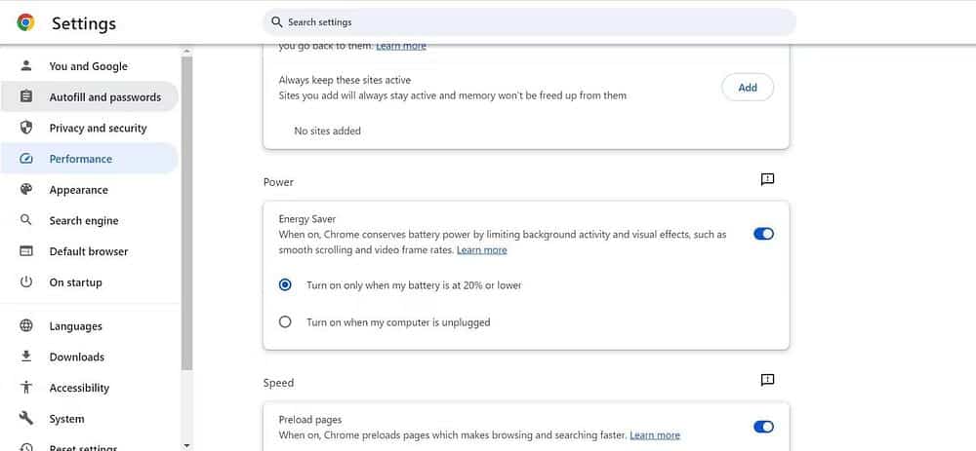Click the Languages globe icon
The height and width of the screenshot is (451, 976).
pyautogui.click(x=26, y=325)
